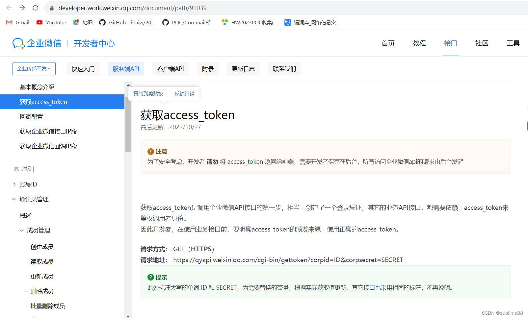Collapse the 成员管理 tree node
The height and width of the screenshot is (318, 528).
(x=21, y=230)
